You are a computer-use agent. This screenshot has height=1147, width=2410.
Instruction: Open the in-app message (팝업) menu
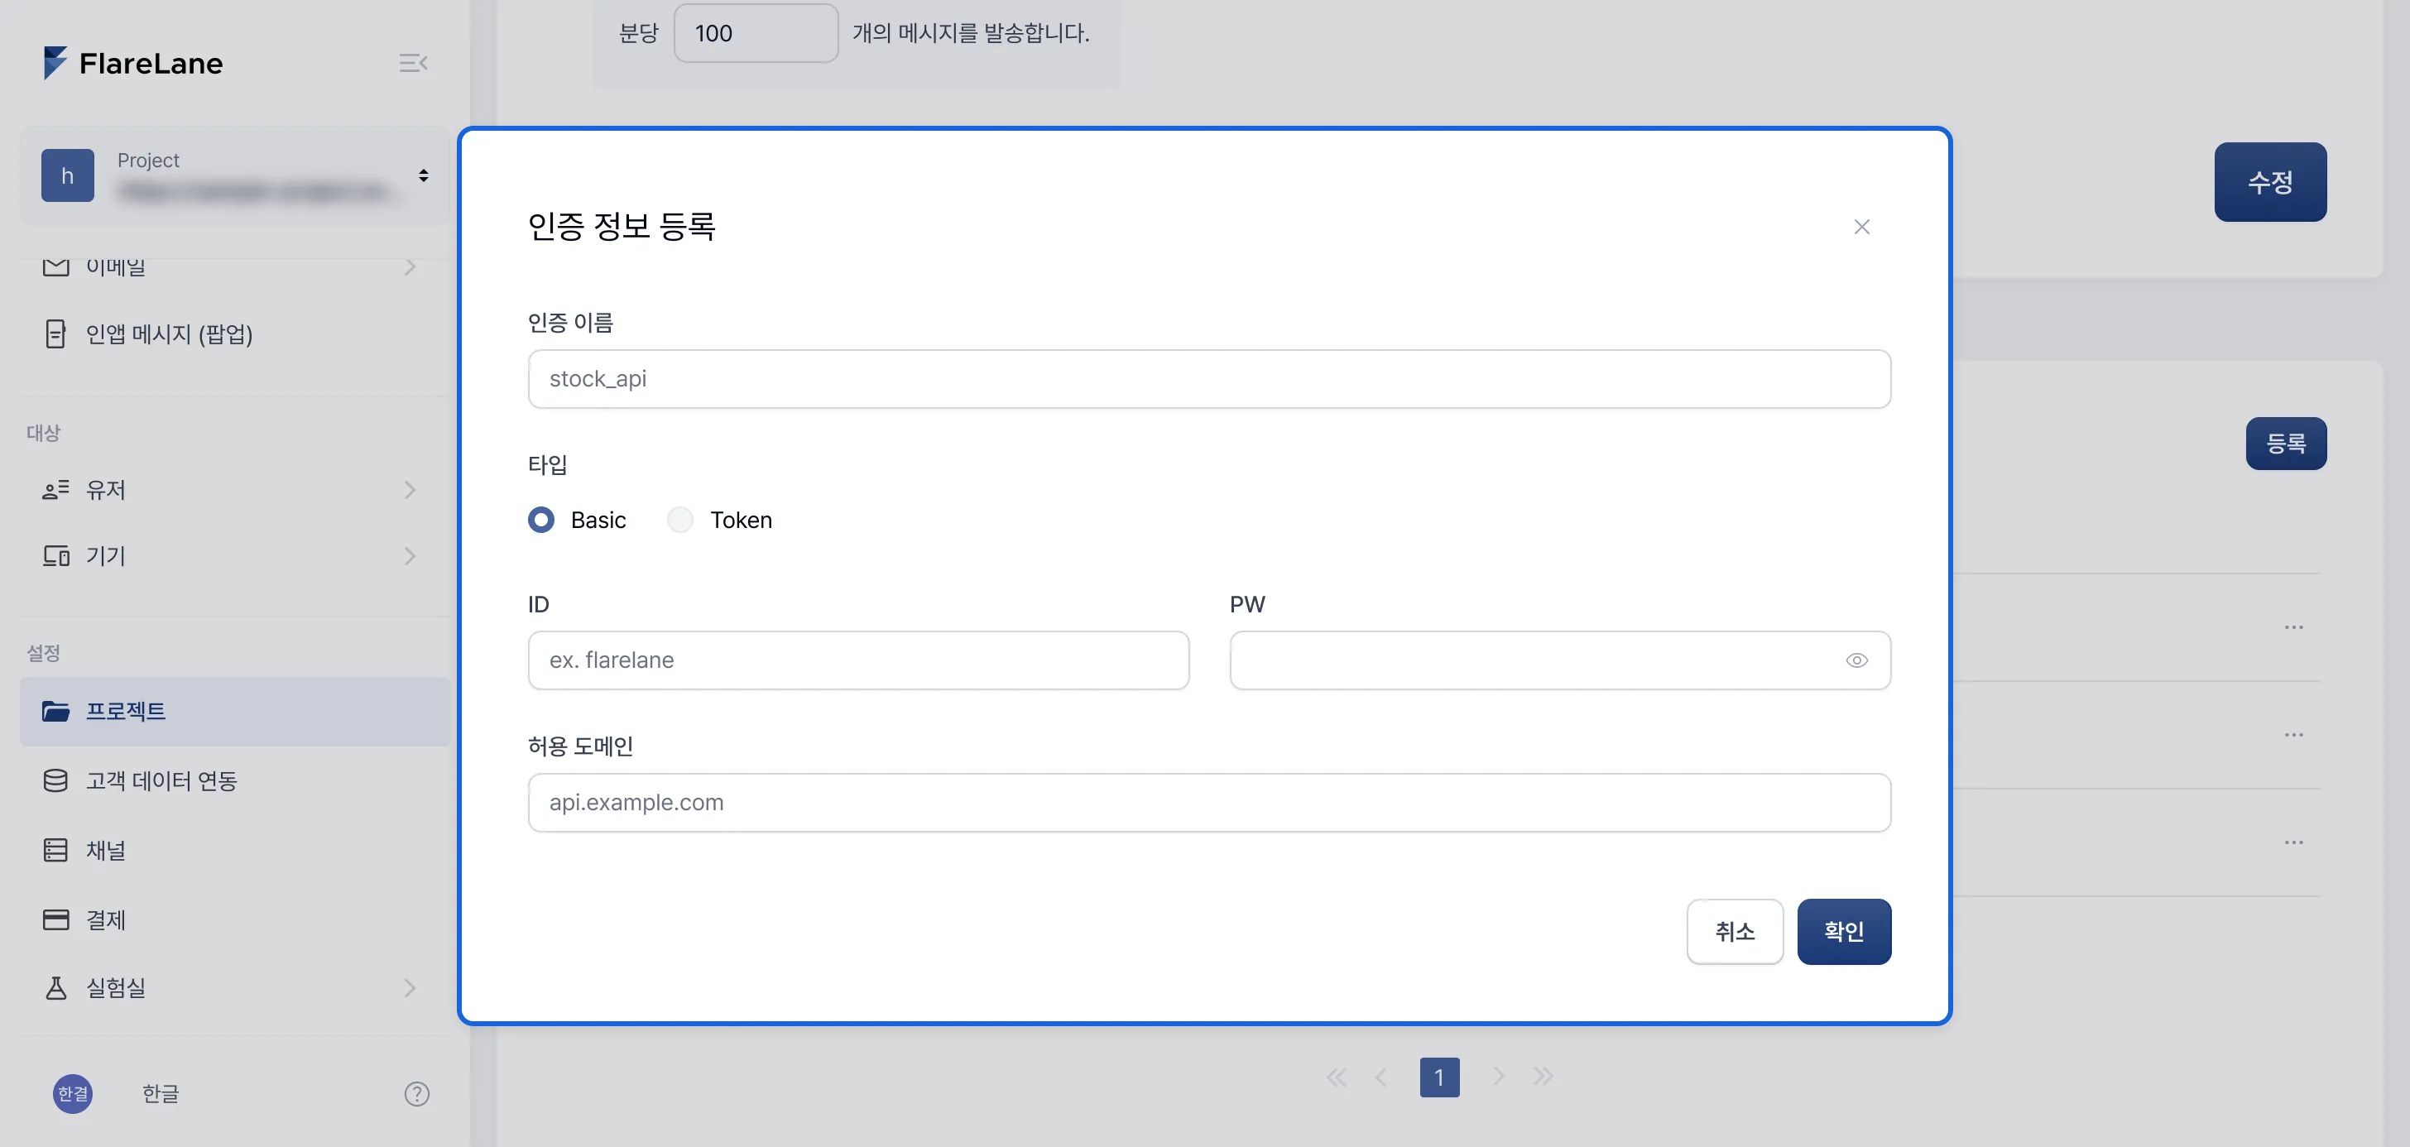(234, 334)
